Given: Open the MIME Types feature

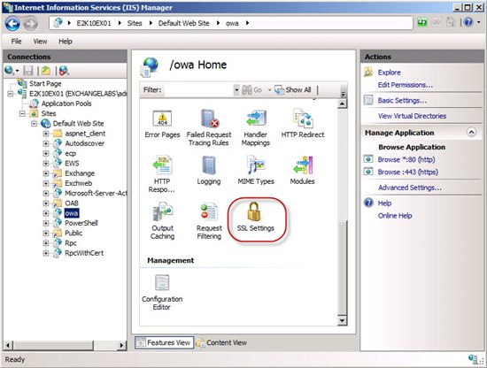Looking at the screenshot, I should (x=256, y=171).
